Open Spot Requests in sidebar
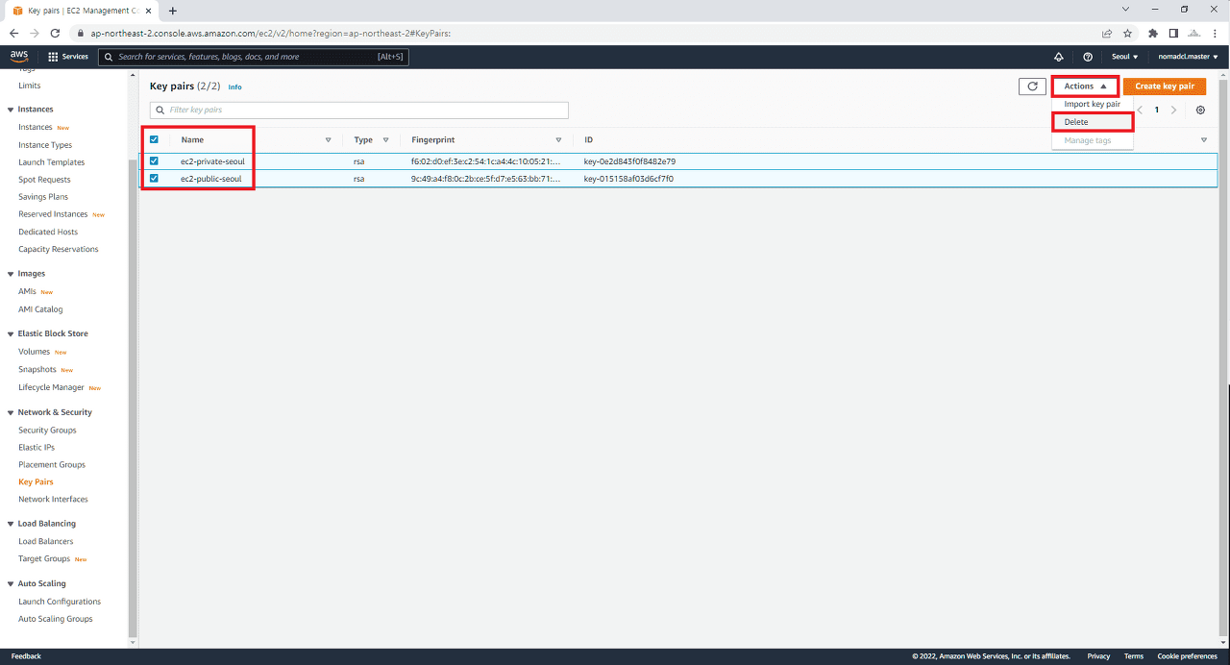Image resolution: width=1230 pixels, height=665 pixels. (44, 180)
